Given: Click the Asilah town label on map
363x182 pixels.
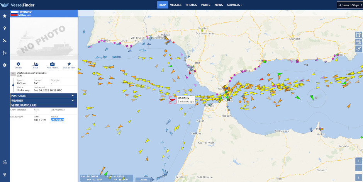Looking at the screenshot, I should pyautogui.click(x=201, y=121).
